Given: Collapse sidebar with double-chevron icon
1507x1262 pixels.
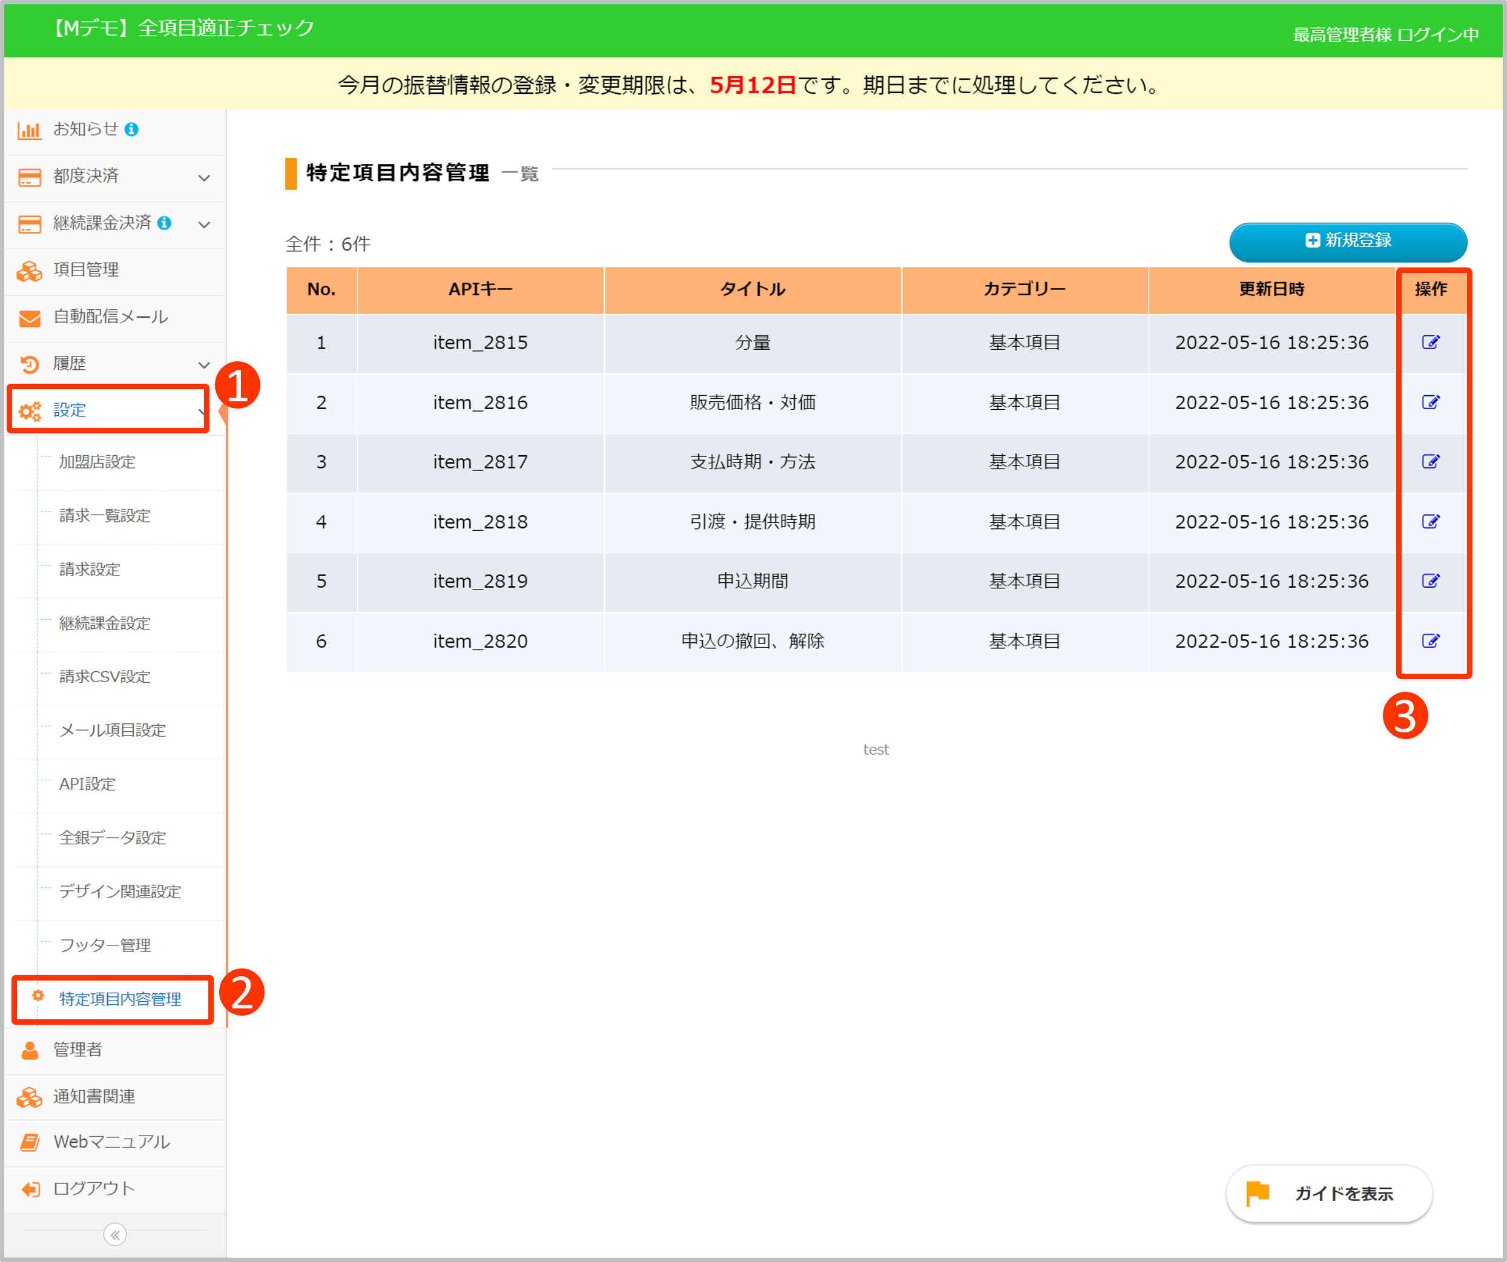Looking at the screenshot, I should 115,1234.
